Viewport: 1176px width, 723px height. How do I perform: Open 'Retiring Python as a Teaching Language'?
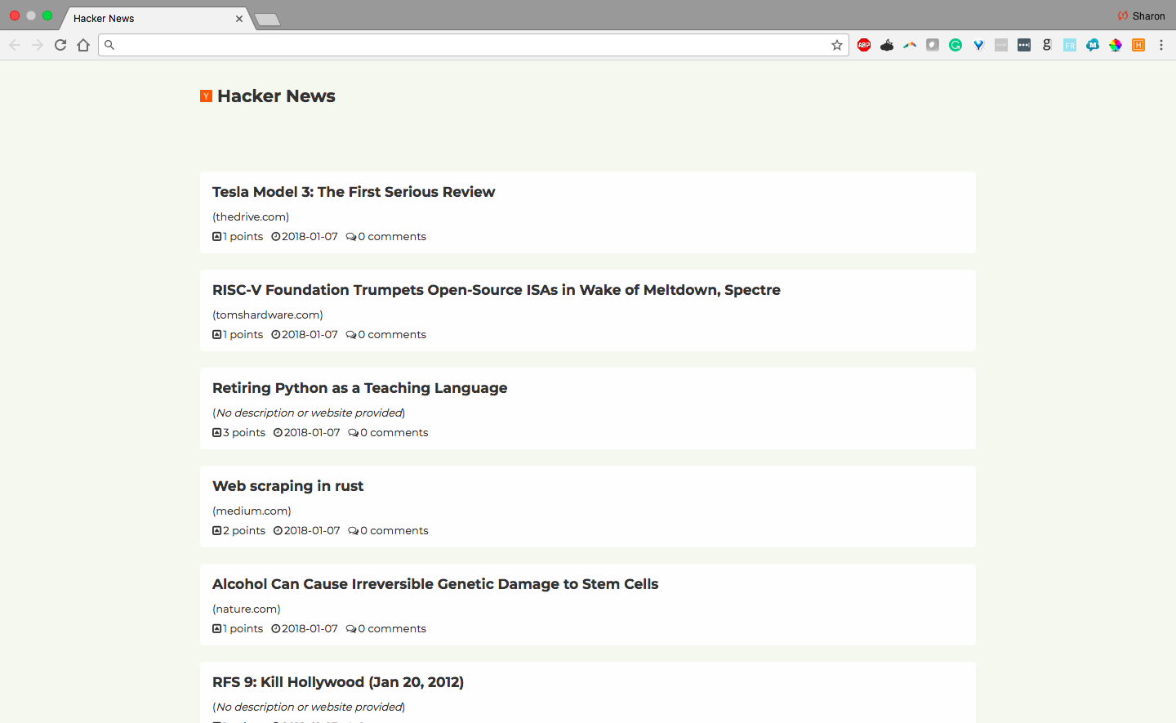point(359,388)
